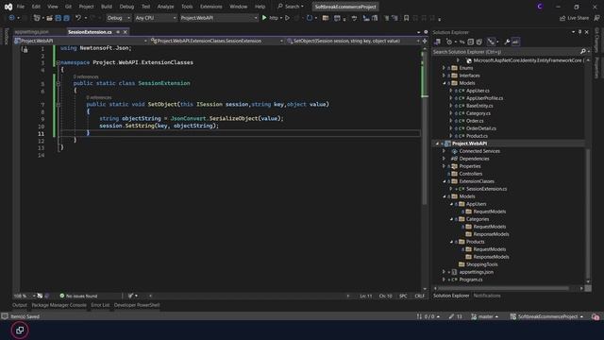Open Properties wrench icon in Solution Explorer
The width and height of the screenshot is (604, 340).
tap(507, 42)
